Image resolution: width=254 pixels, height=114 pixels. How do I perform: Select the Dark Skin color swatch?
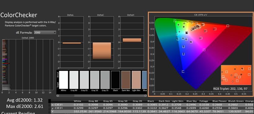pyautogui.click(x=126, y=80)
